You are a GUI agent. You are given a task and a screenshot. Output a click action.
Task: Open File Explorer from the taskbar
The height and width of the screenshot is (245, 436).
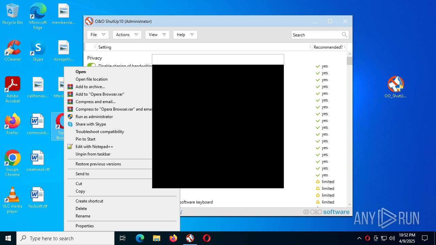pyautogui.click(x=157, y=238)
